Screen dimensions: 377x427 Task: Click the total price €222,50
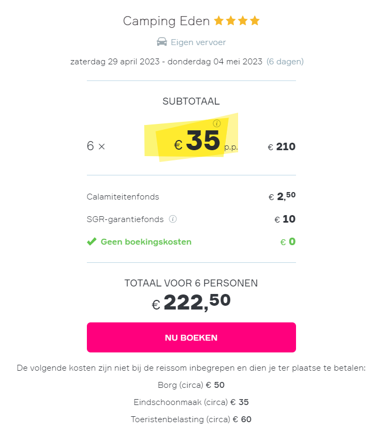click(x=191, y=302)
